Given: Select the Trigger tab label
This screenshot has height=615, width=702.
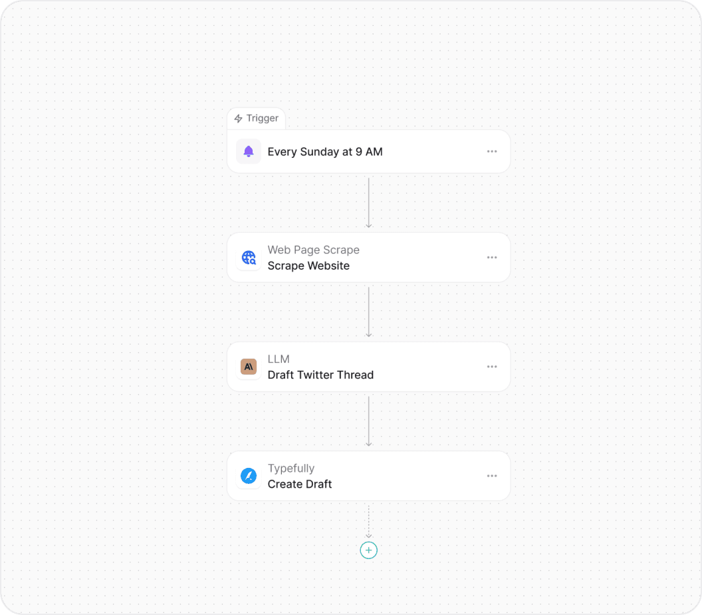Looking at the screenshot, I should pos(261,118).
